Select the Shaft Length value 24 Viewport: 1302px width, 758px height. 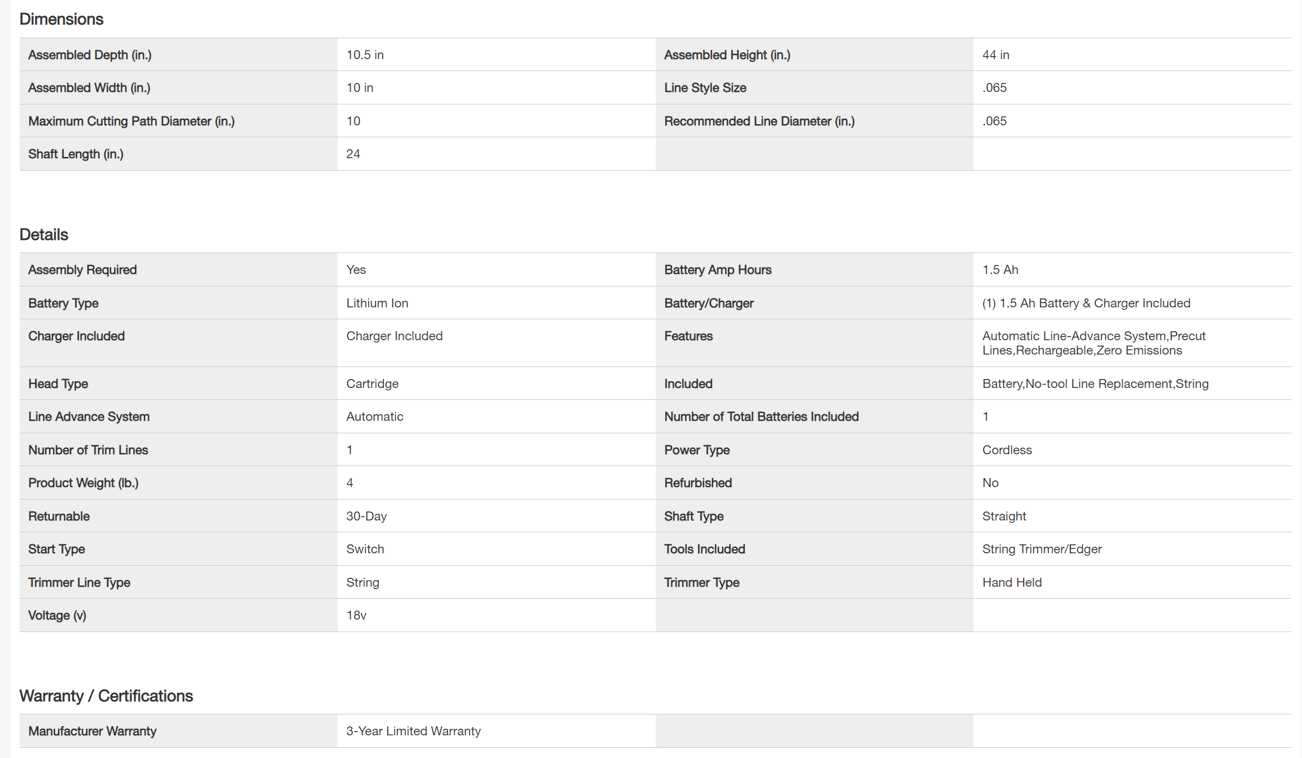click(x=353, y=154)
